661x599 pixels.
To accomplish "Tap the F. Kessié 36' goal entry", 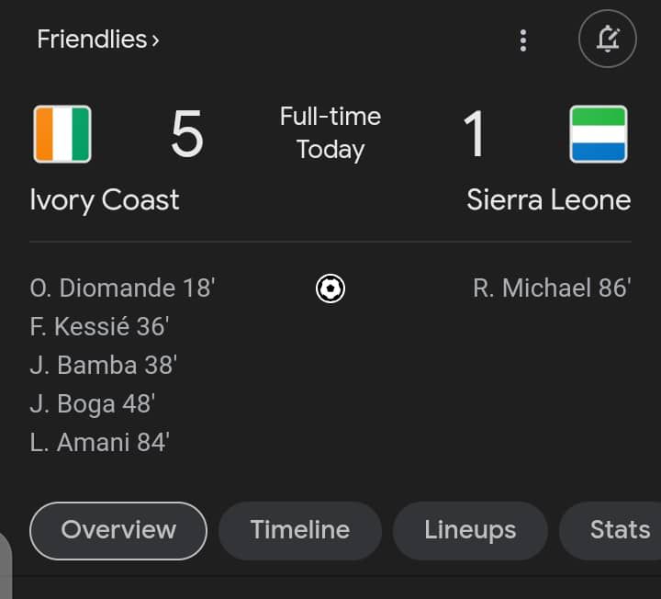I will pos(99,327).
